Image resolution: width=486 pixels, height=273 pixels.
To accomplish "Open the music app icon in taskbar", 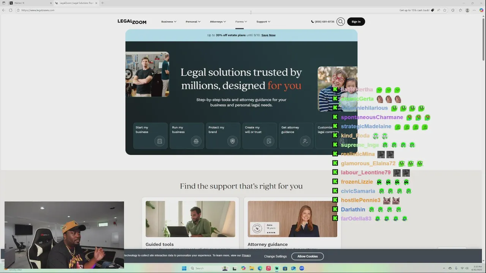I will pos(268,268).
